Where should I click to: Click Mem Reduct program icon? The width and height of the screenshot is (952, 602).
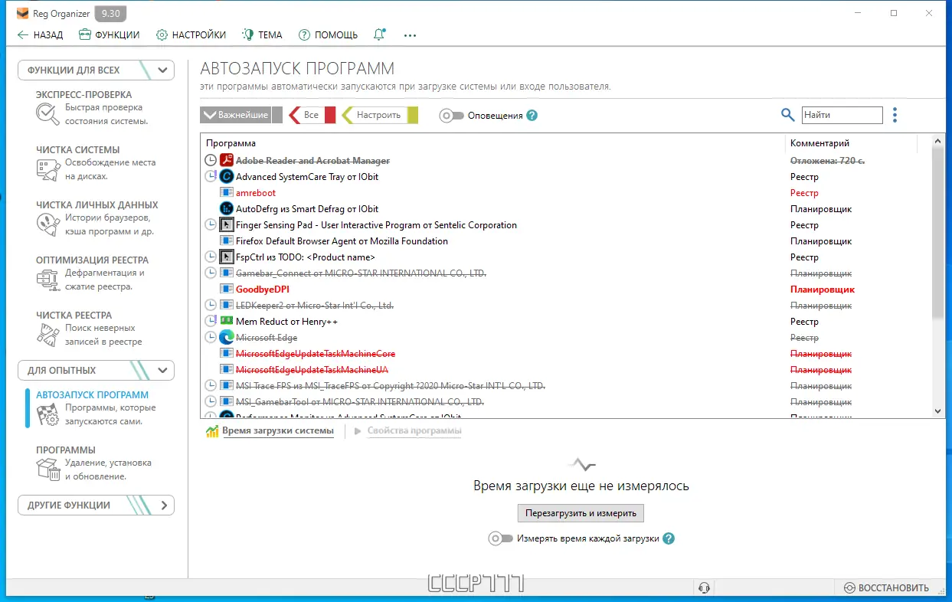click(x=226, y=322)
